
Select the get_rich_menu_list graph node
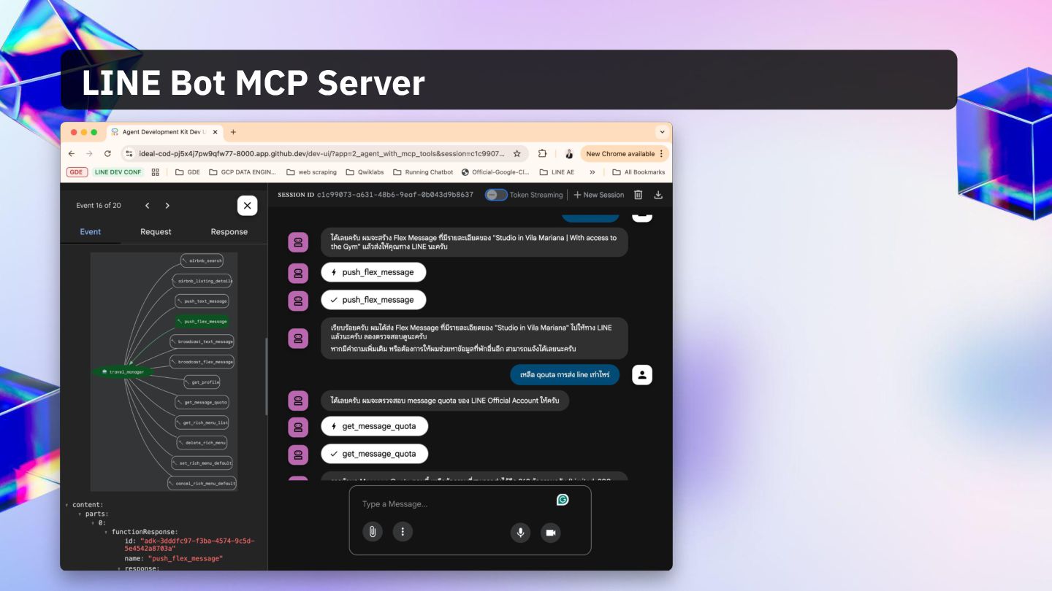[202, 422]
